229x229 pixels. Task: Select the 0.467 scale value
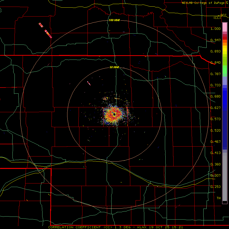coord(216,142)
